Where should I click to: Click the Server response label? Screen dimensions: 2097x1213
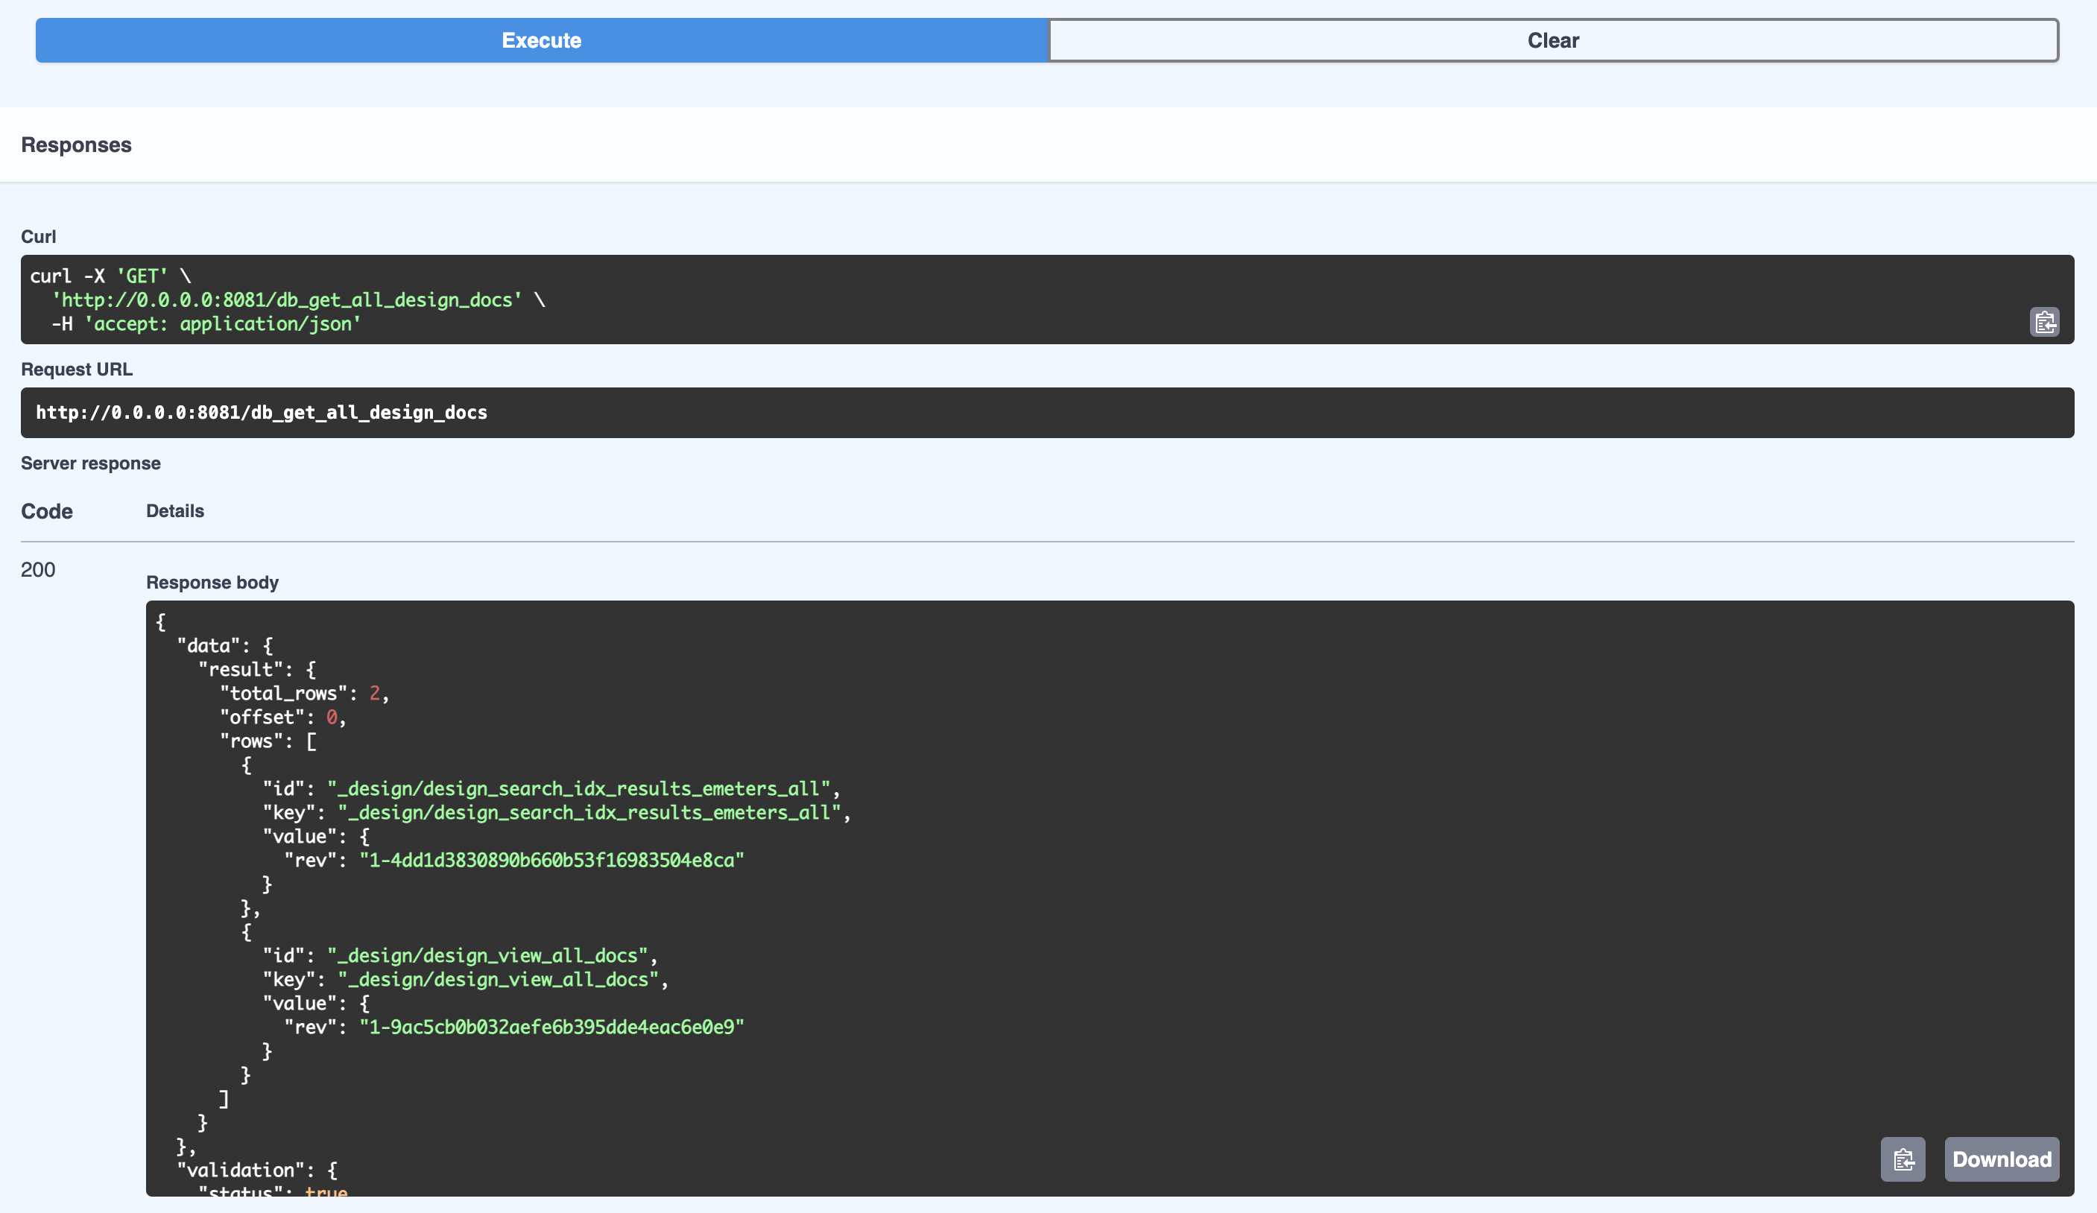click(x=91, y=463)
